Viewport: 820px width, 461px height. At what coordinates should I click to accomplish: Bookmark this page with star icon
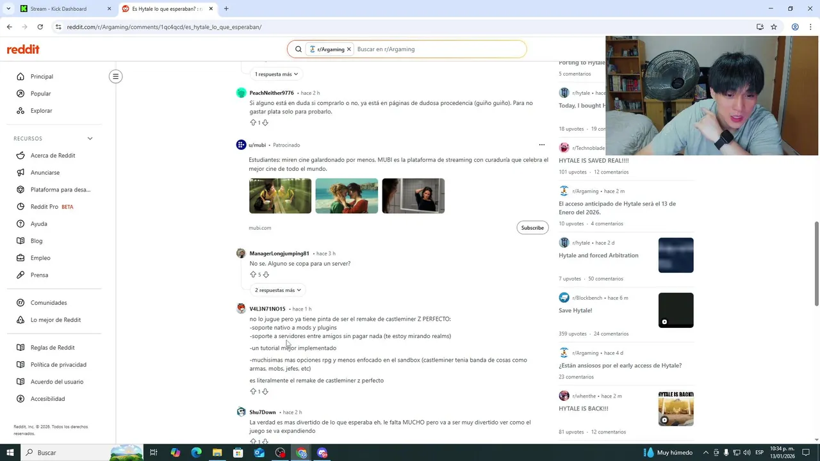[774, 27]
